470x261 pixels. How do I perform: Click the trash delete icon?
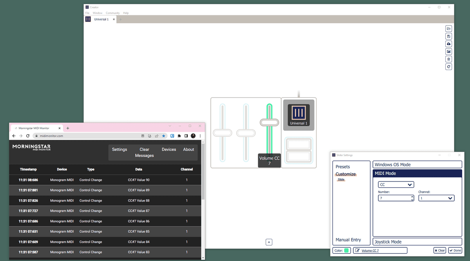point(449,59)
